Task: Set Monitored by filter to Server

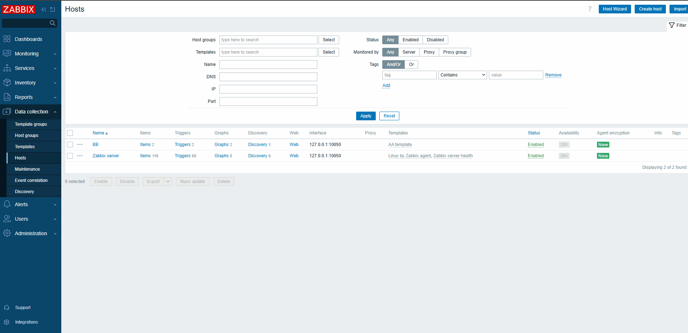Action: (x=409, y=52)
